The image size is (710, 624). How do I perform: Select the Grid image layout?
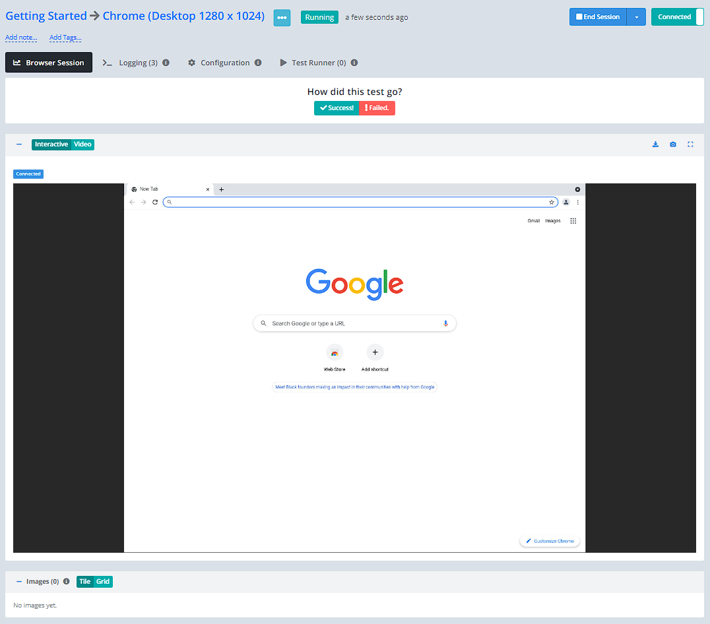click(x=103, y=582)
